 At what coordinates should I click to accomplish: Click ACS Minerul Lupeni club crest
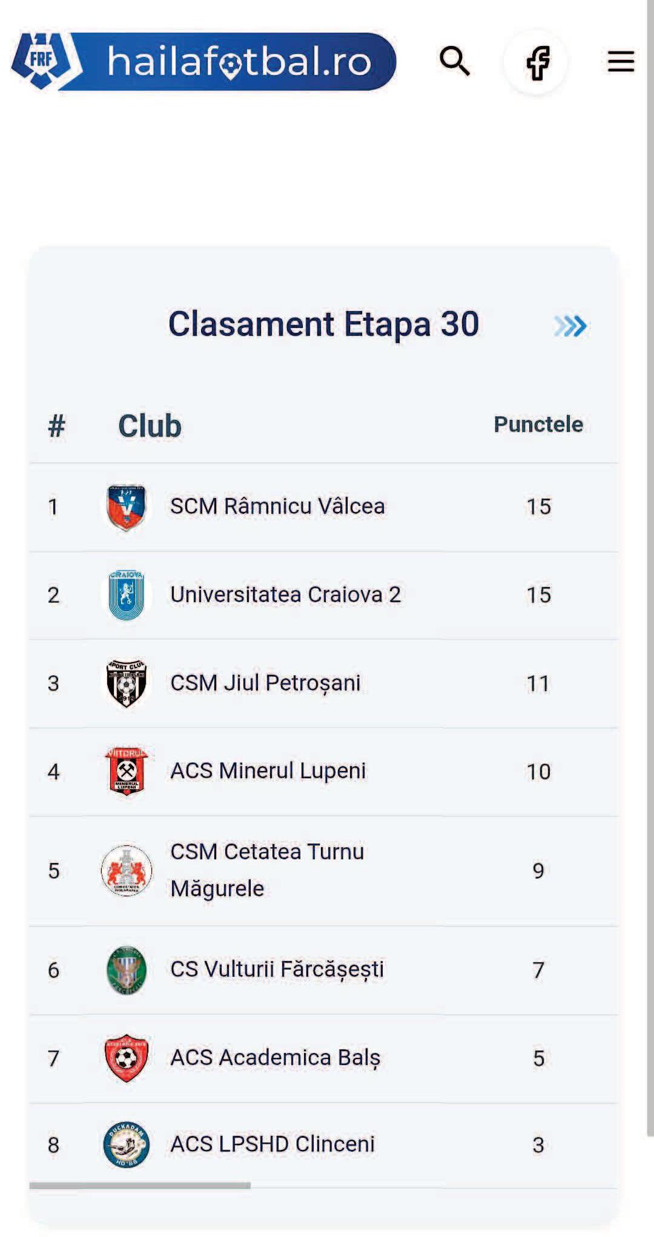pyautogui.click(x=126, y=772)
